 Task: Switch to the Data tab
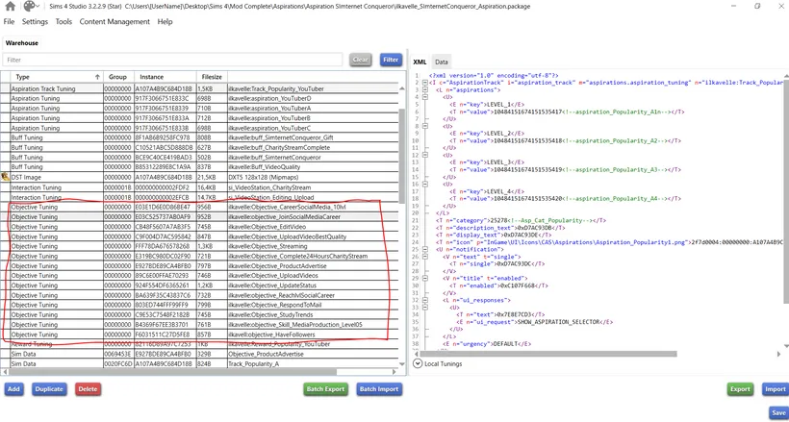point(442,62)
